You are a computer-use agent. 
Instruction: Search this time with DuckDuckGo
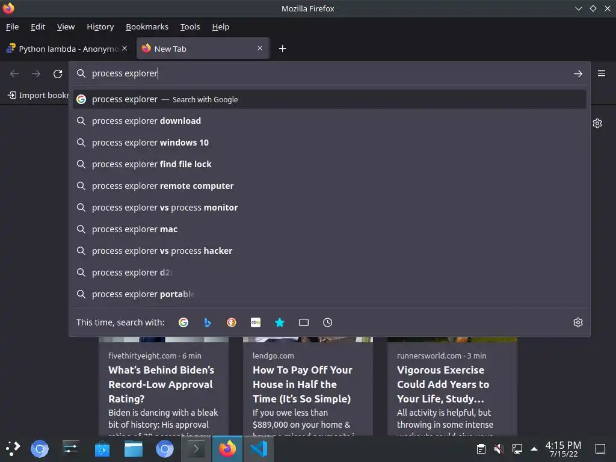(x=232, y=322)
